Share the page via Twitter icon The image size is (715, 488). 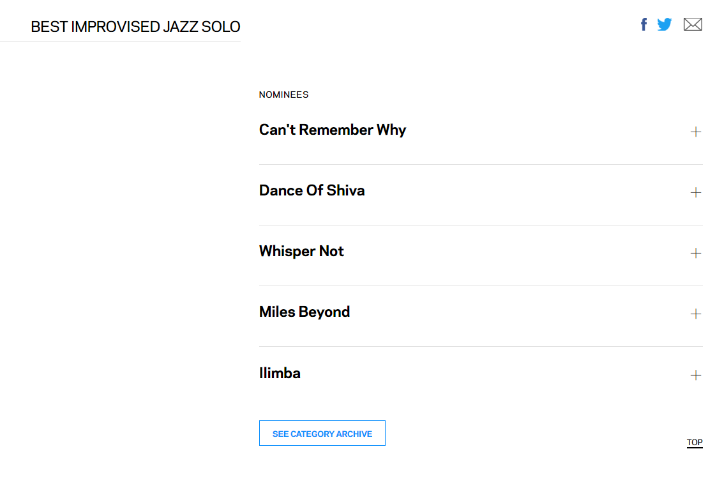click(x=665, y=25)
